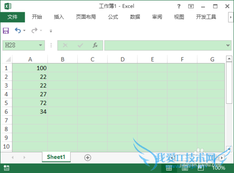This screenshot has height=173, width=234.
Task: Undo the last action
Action: click(x=18, y=30)
